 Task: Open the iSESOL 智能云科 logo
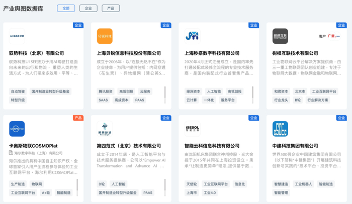coord(193,129)
